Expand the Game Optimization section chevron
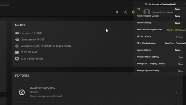186x105 pixels. 176,92
